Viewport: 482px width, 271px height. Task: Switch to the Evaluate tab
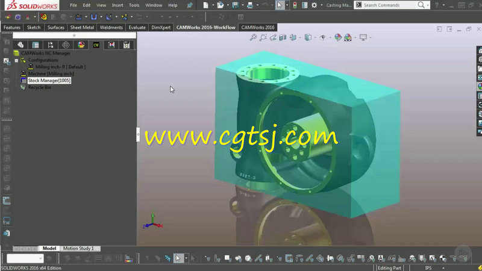(x=137, y=27)
